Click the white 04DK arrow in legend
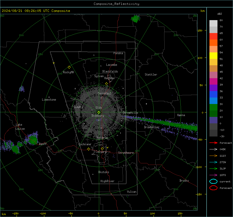The height and width of the screenshot is (217, 233). pos(213,149)
